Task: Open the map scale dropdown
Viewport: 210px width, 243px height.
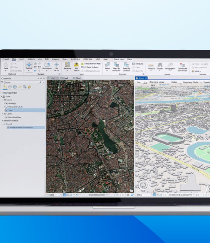Action: pyautogui.click(x=61, y=195)
